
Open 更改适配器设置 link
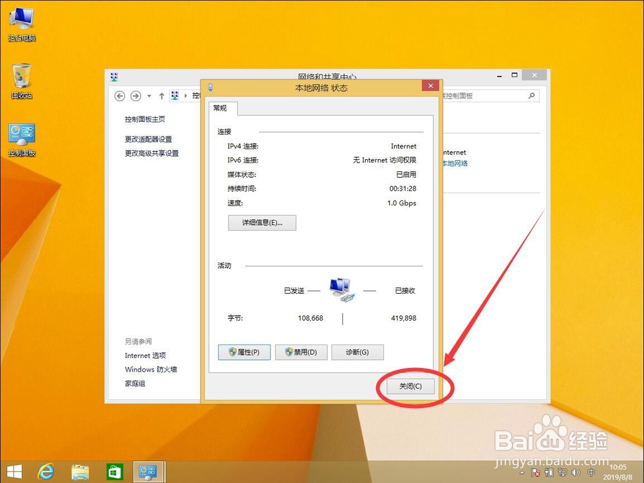pyautogui.click(x=148, y=139)
